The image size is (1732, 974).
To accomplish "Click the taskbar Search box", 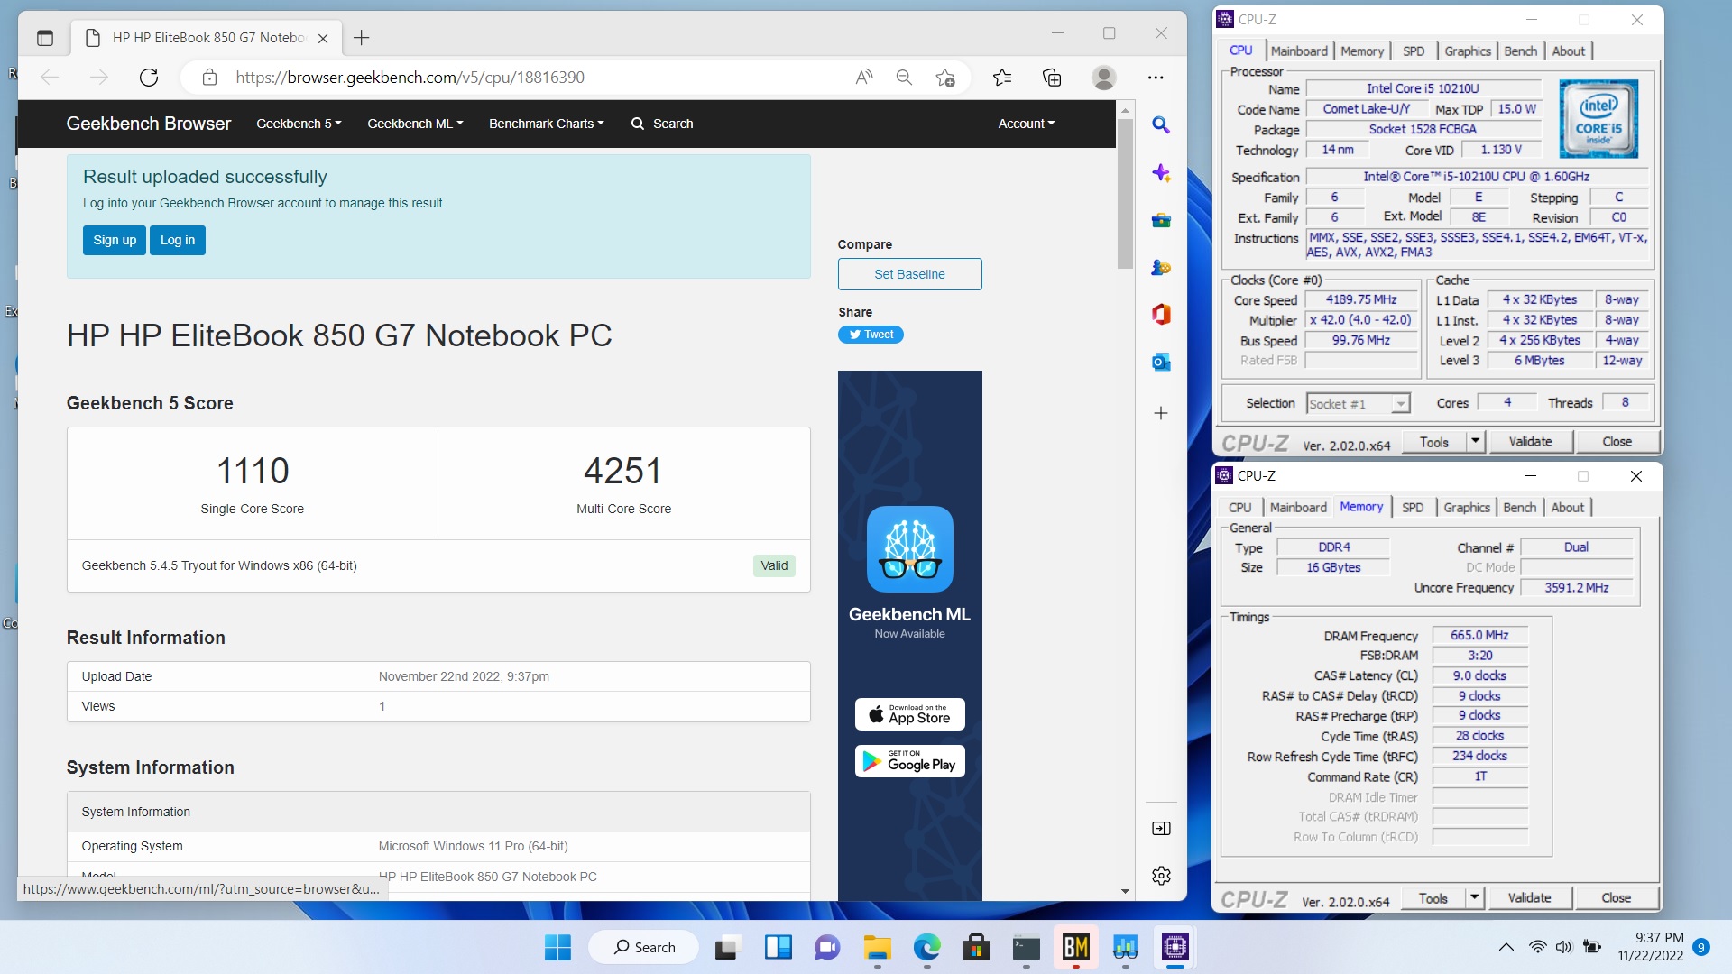I will (x=644, y=948).
